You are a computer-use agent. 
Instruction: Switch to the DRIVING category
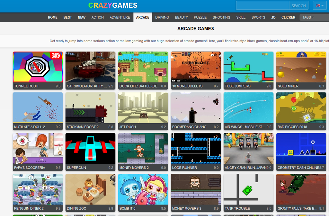pyautogui.click(x=162, y=17)
